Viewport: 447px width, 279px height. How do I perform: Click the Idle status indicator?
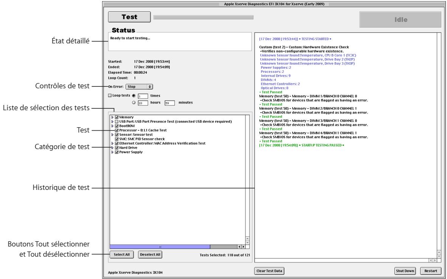[x=400, y=20]
